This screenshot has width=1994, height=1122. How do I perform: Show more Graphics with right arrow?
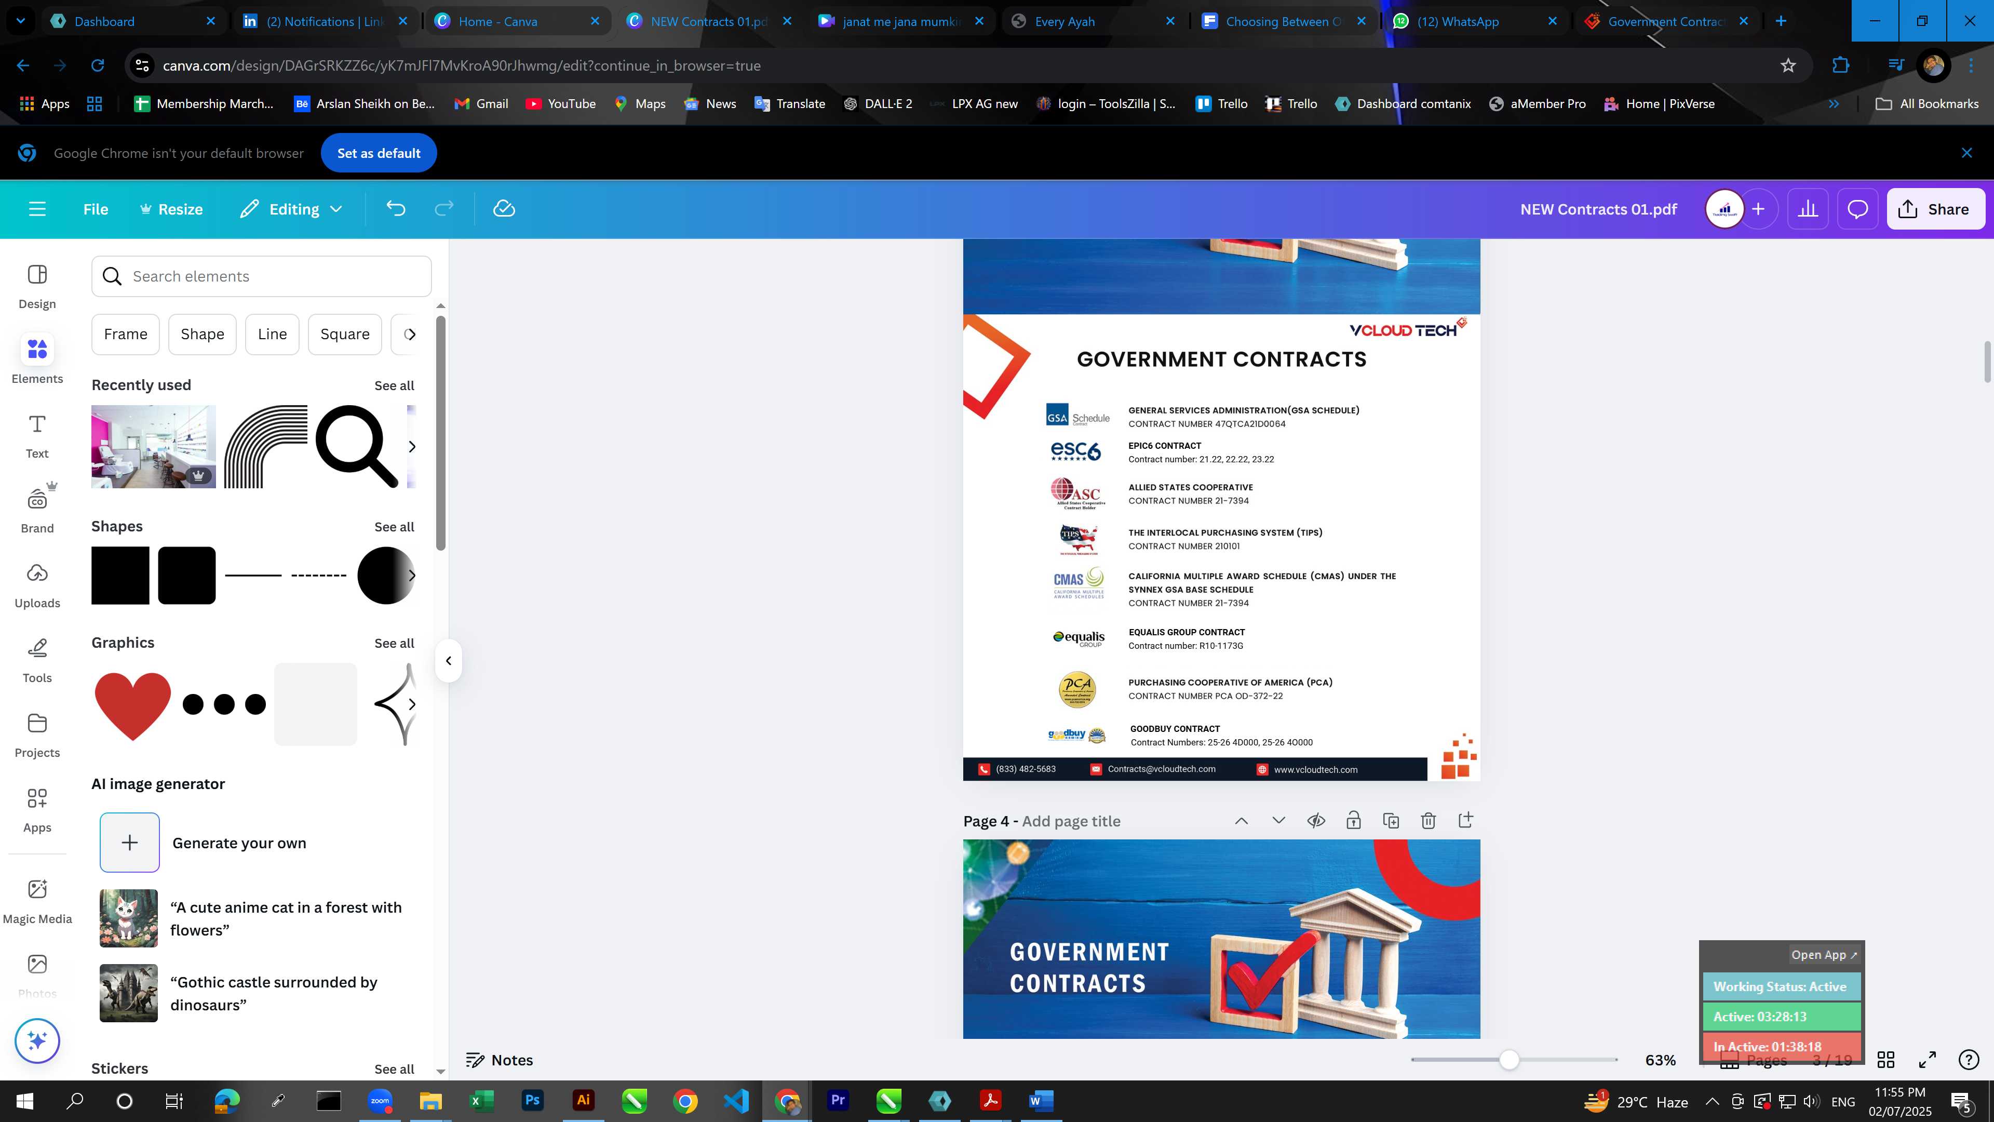click(412, 704)
